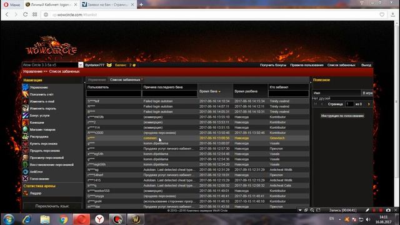Open the Opera Меню button
The width and height of the screenshot is (400, 225).
coord(12,4)
